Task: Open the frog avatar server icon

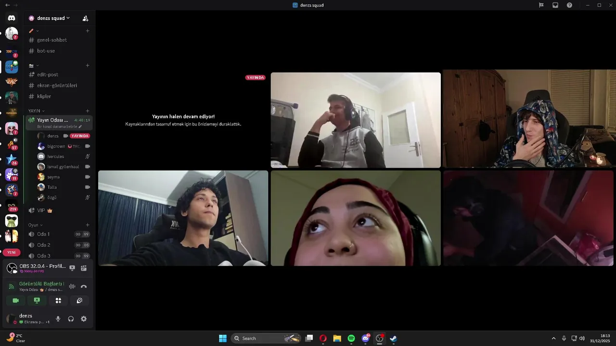Action: click(12, 221)
